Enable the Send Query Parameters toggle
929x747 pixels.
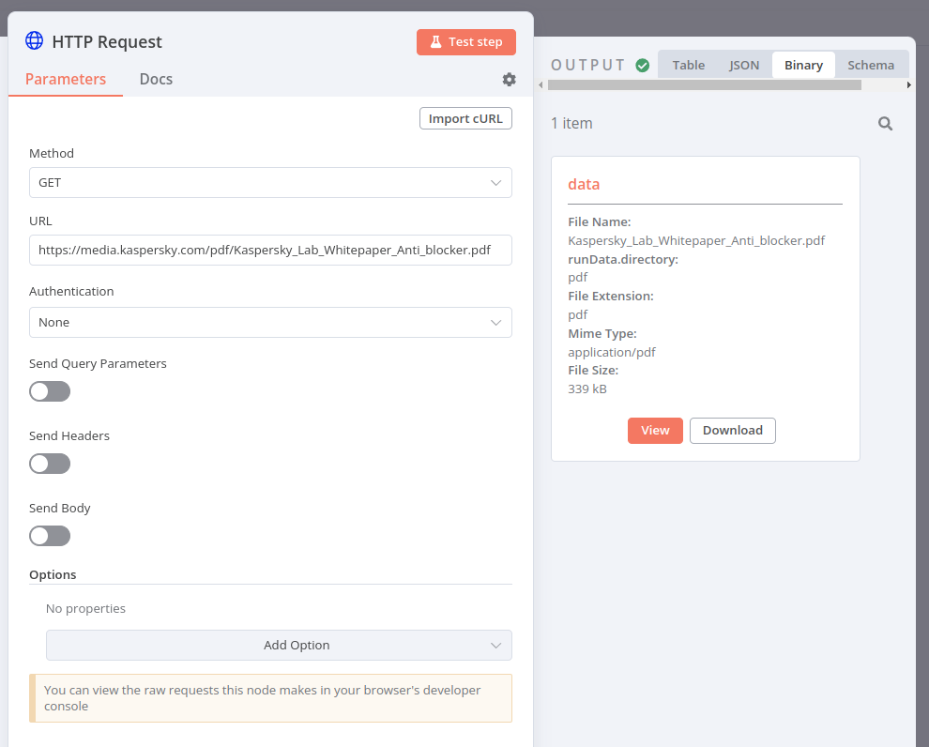(x=50, y=391)
